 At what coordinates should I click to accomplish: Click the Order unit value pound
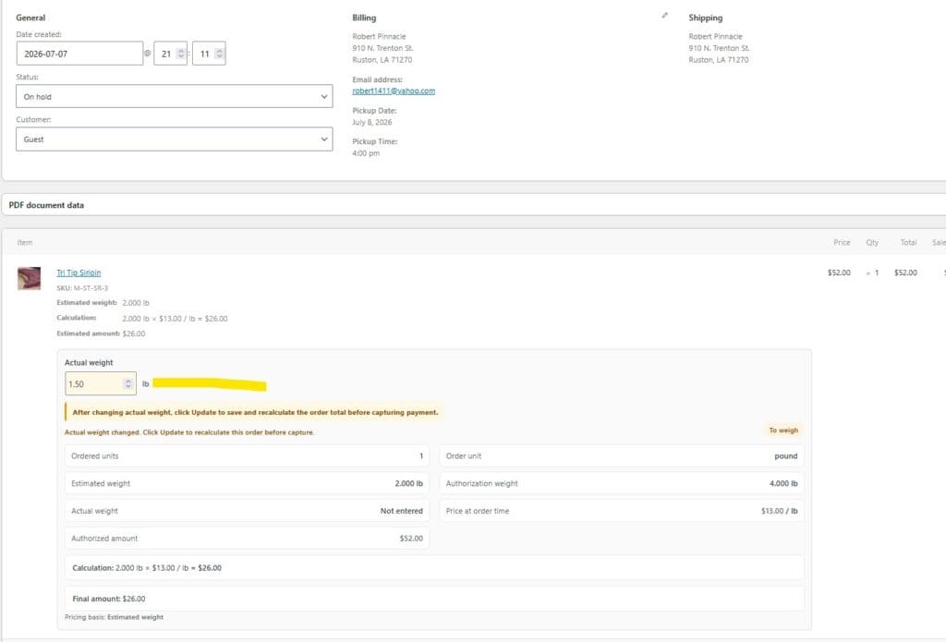tap(785, 456)
